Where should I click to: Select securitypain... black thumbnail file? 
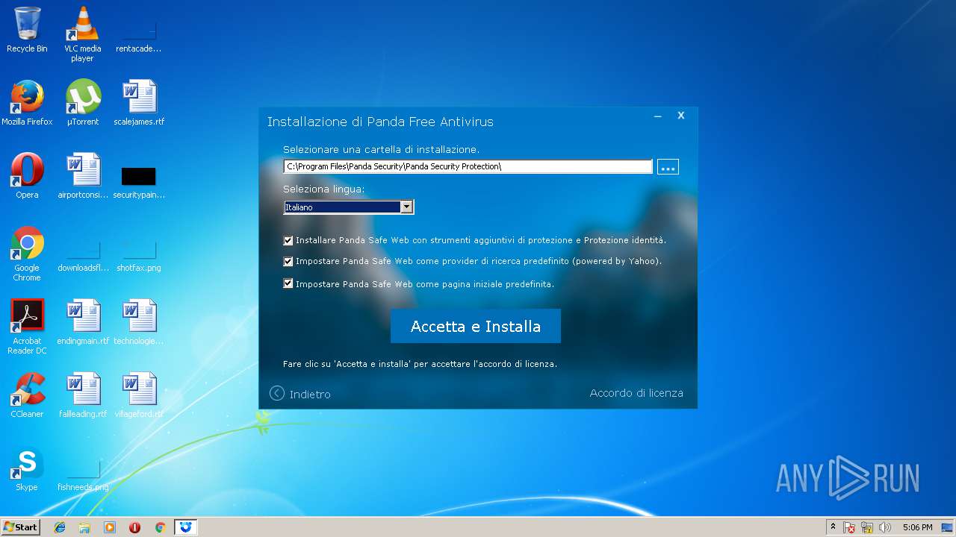pos(139,183)
